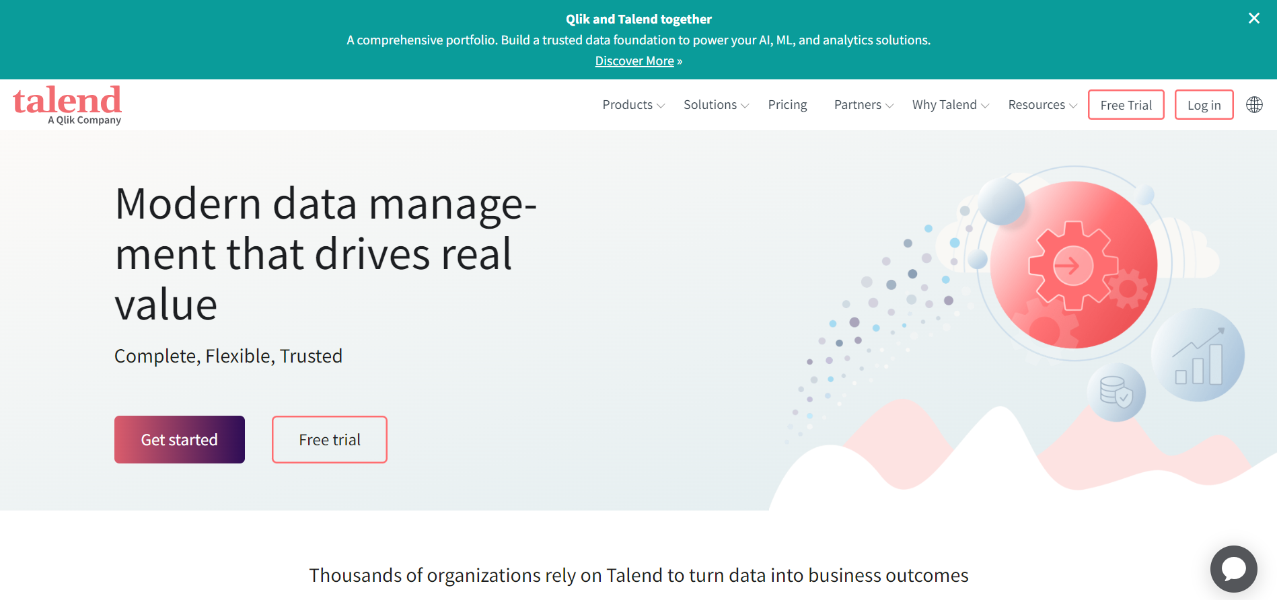
Task: Expand the Products dropdown menu
Action: pyautogui.click(x=633, y=105)
